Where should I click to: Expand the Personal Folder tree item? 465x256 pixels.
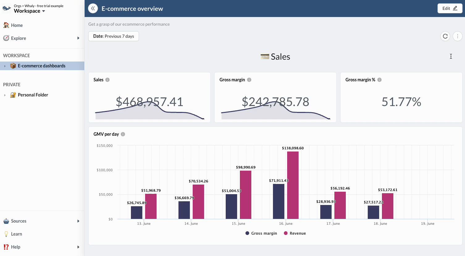pos(5,95)
